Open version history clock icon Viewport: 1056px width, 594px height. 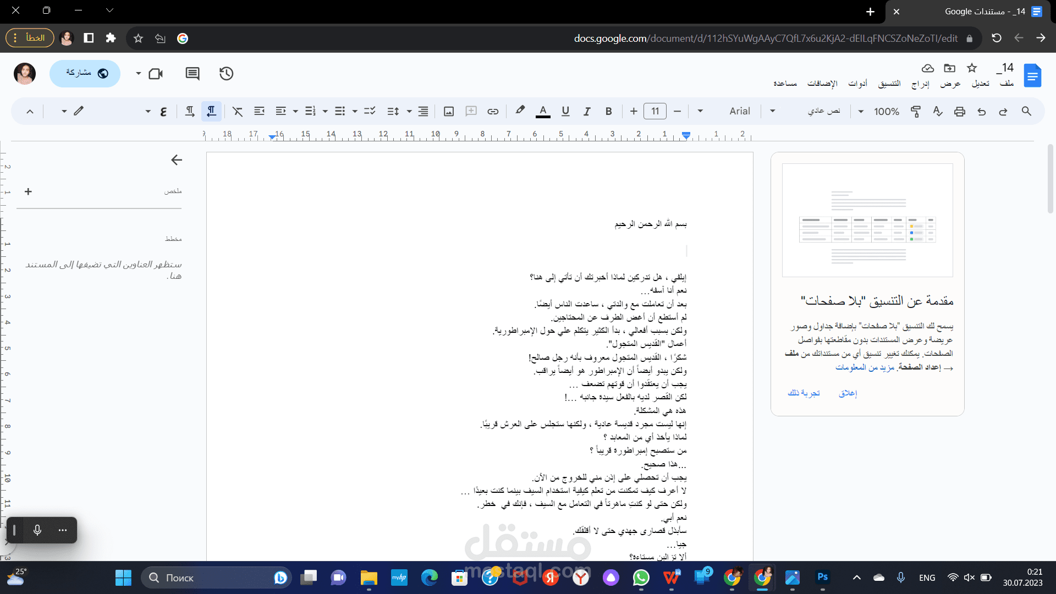(x=226, y=74)
